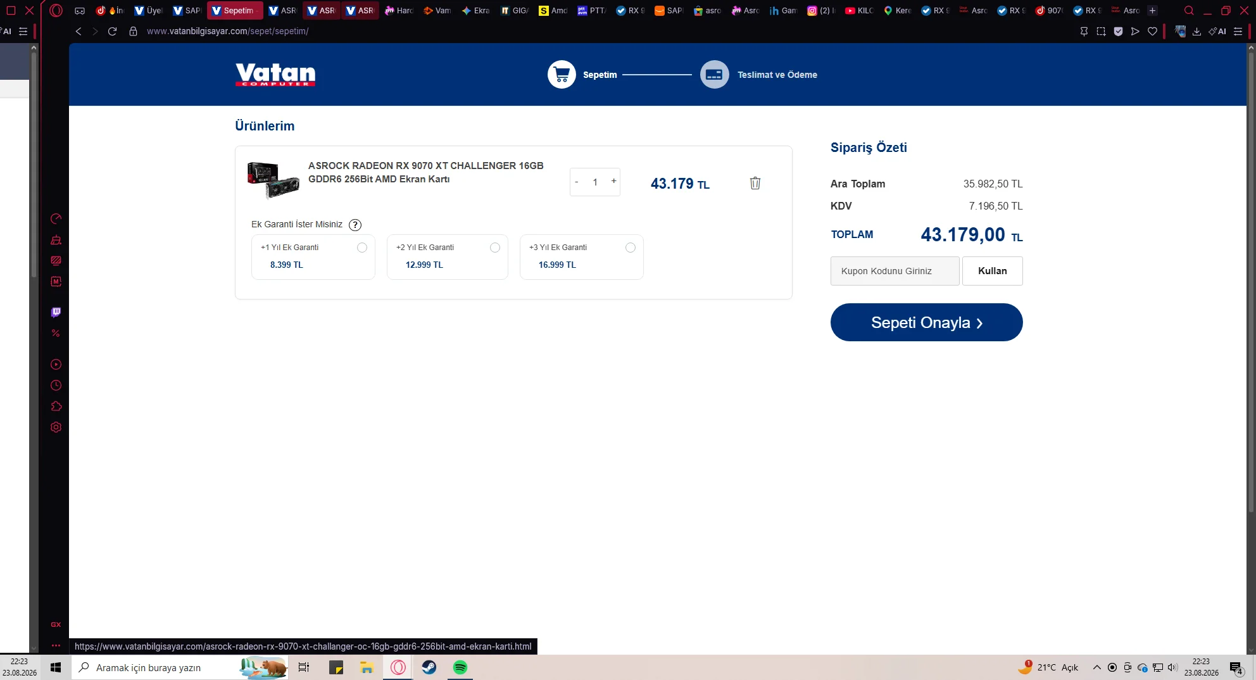Open GX Control speedometer in sidebar

click(56, 219)
